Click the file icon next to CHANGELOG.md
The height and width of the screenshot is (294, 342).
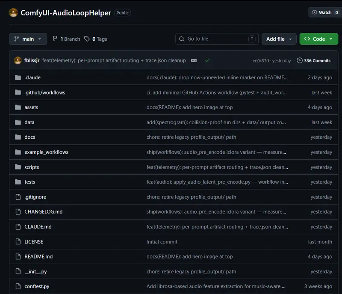click(18, 212)
